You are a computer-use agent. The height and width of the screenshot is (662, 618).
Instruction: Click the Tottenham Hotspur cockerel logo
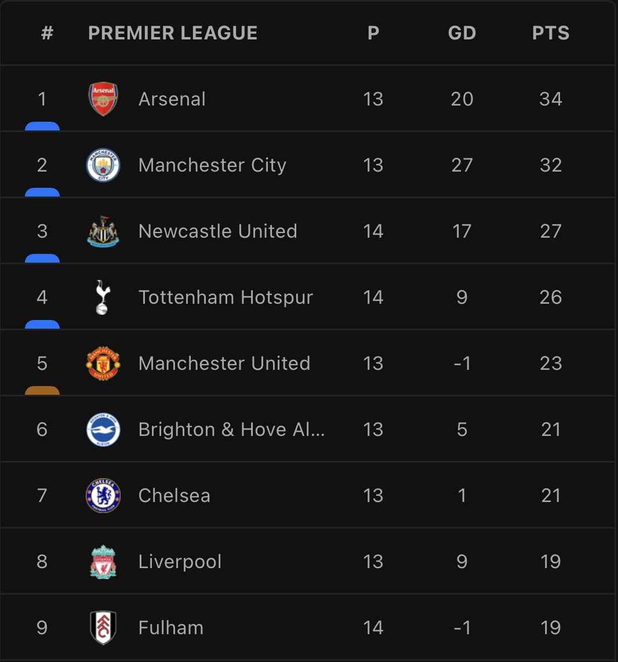(103, 297)
